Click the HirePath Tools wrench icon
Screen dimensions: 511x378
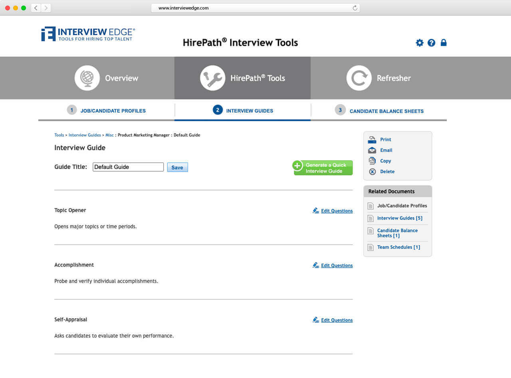click(x=212, y=78)
